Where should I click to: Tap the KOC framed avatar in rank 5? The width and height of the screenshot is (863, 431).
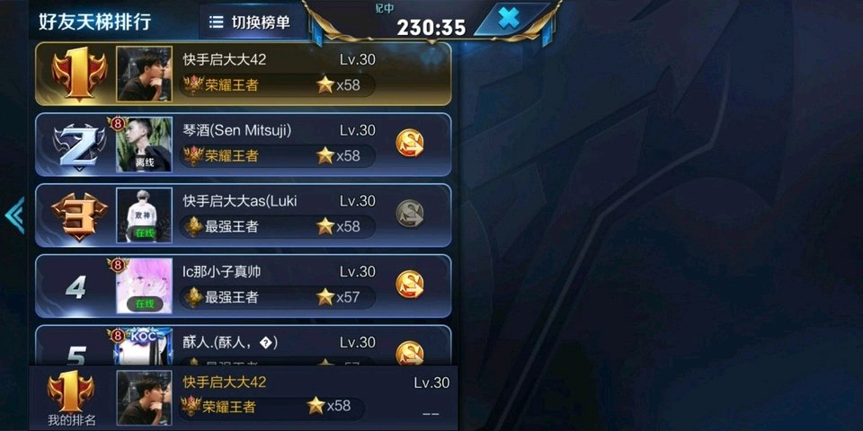point(144,347)
